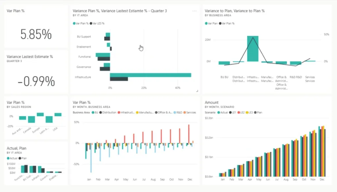337x192 pixels.
Task: Click the tall Infrastructure column in Variance to Plan
Action: coord(253,48)
